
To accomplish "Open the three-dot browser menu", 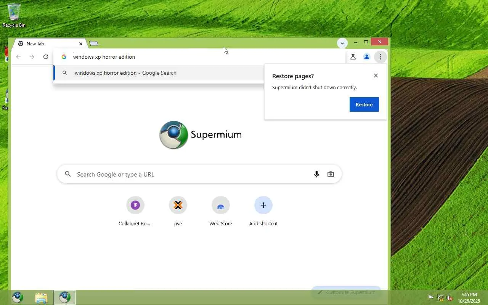I will [380, 57].
